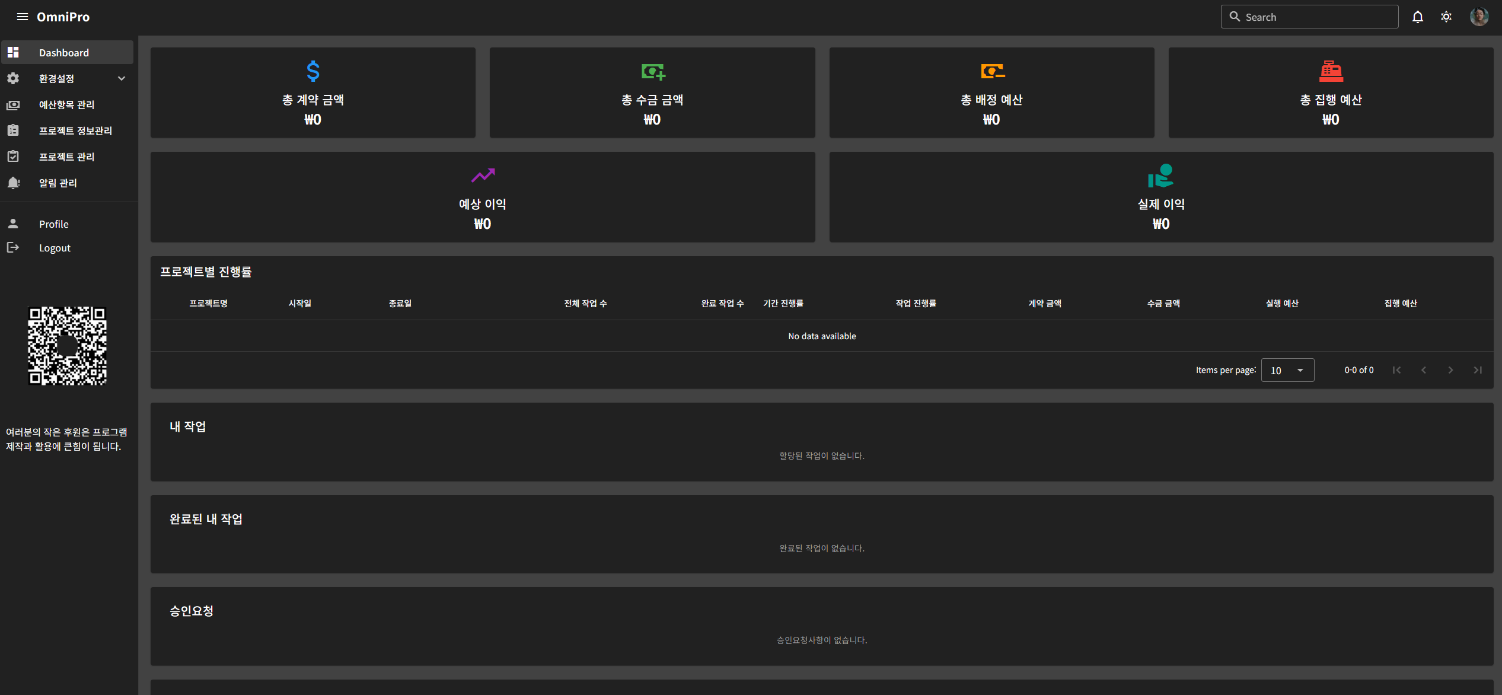Click the donation QR code image
The image size is (1502, 695).
coord(68,346)
